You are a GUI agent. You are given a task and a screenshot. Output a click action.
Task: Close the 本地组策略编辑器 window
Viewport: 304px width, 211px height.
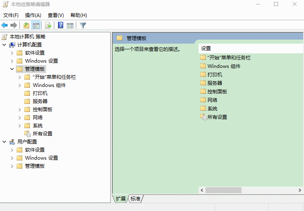[295, 4]
